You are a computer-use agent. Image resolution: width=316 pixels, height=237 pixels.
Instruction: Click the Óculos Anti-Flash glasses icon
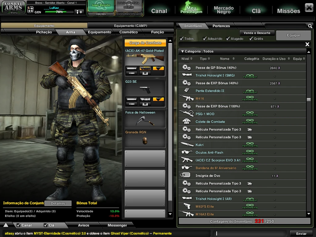[x=186, y=152]
